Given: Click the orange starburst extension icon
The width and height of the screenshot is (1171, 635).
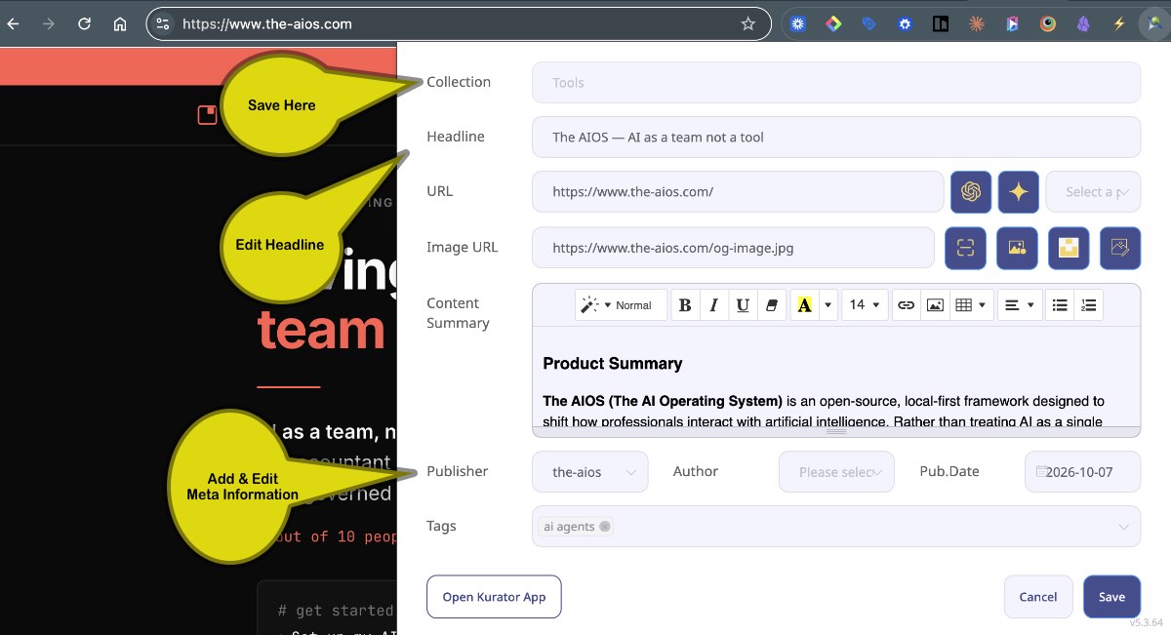Looking at the screenshot, I should point(976,23).
